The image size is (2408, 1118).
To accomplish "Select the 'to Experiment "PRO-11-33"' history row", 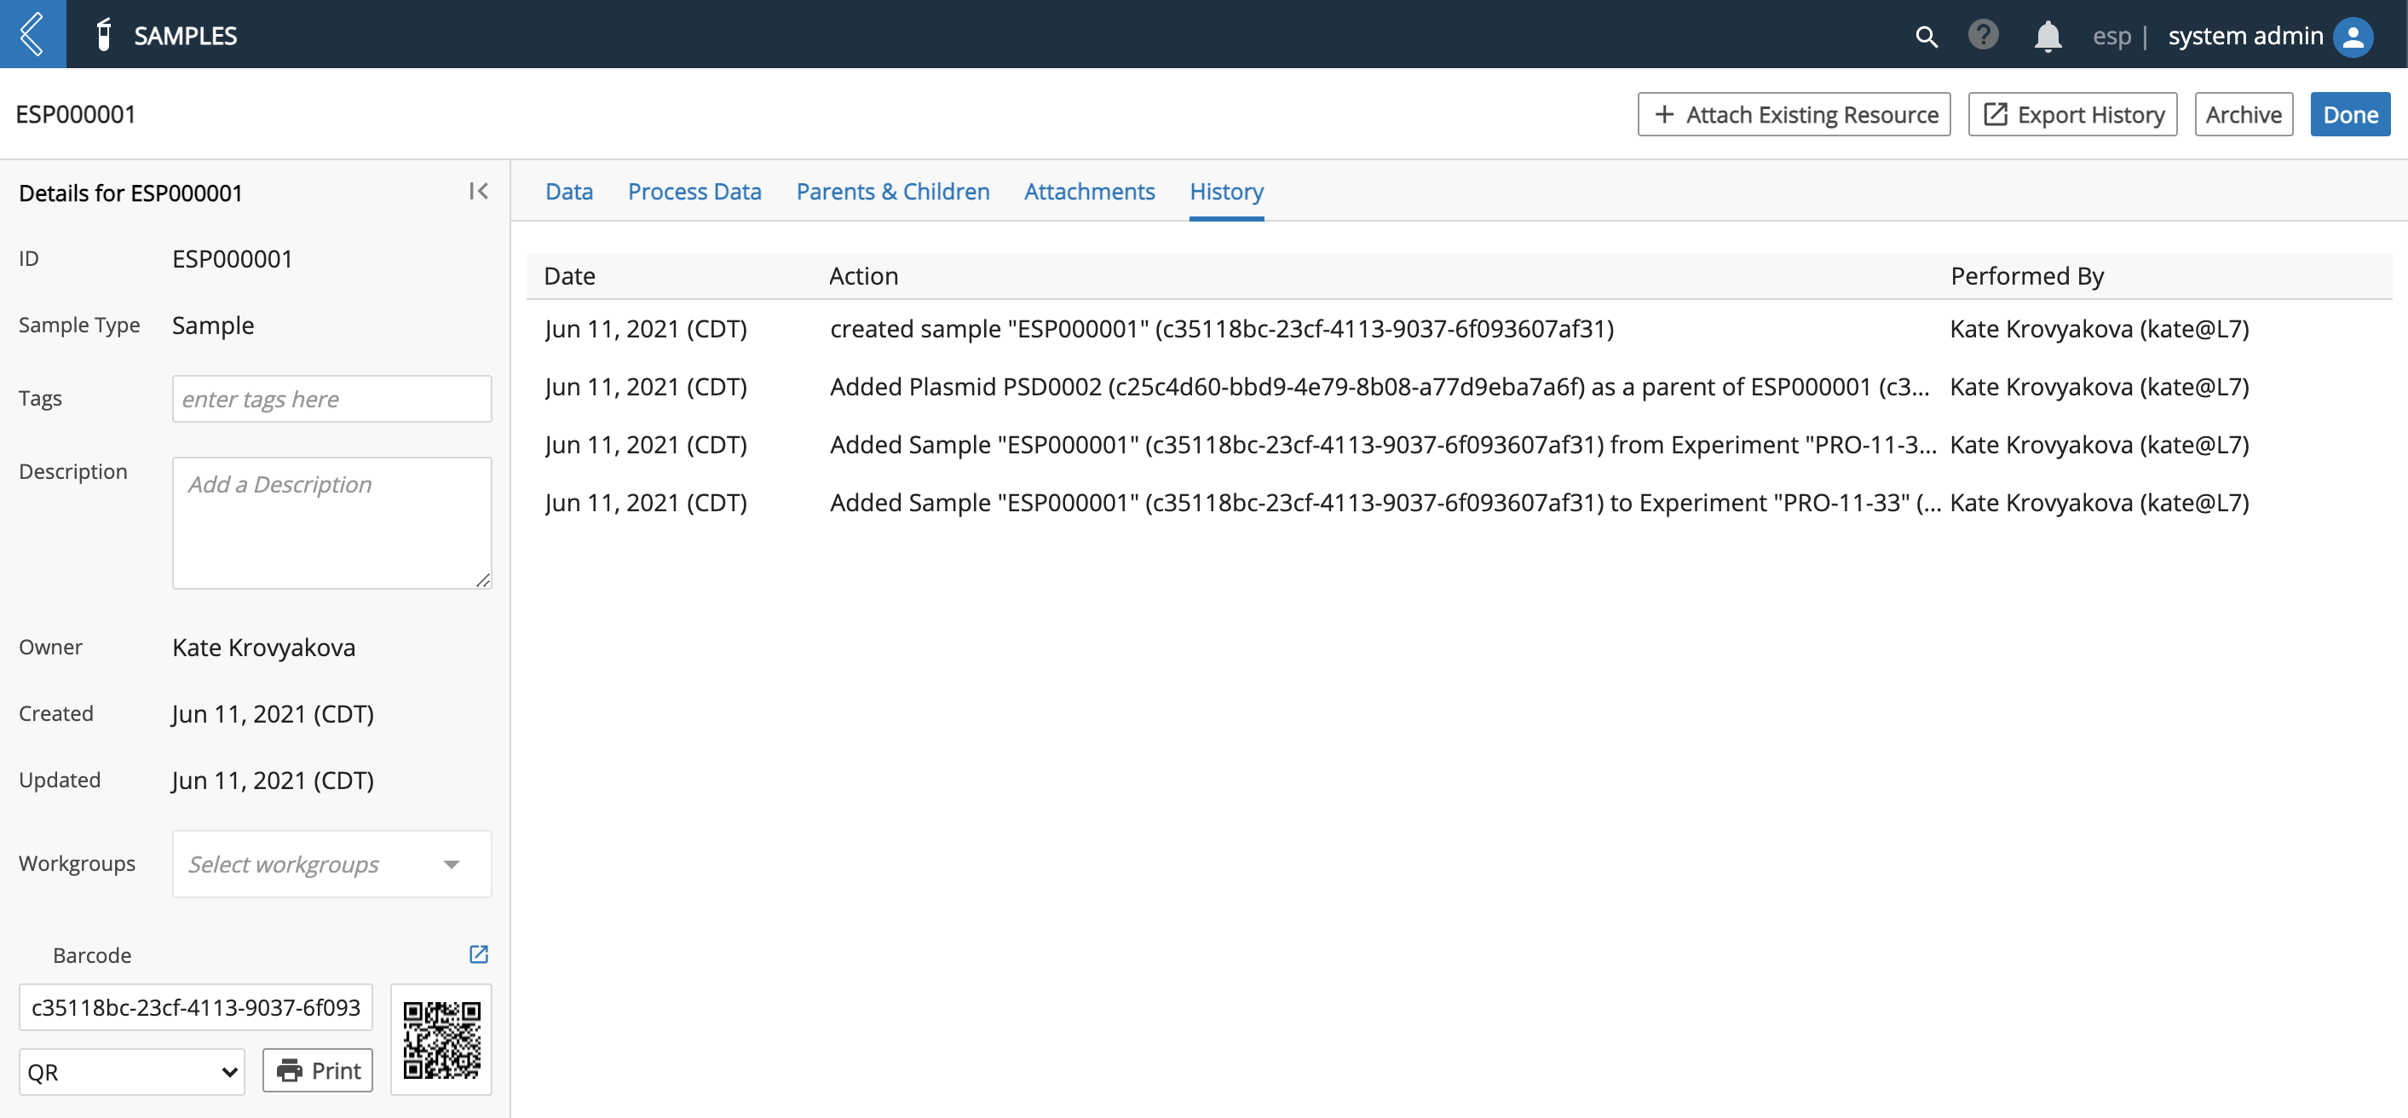I will pyautogui.click(x=1458, y=502).
